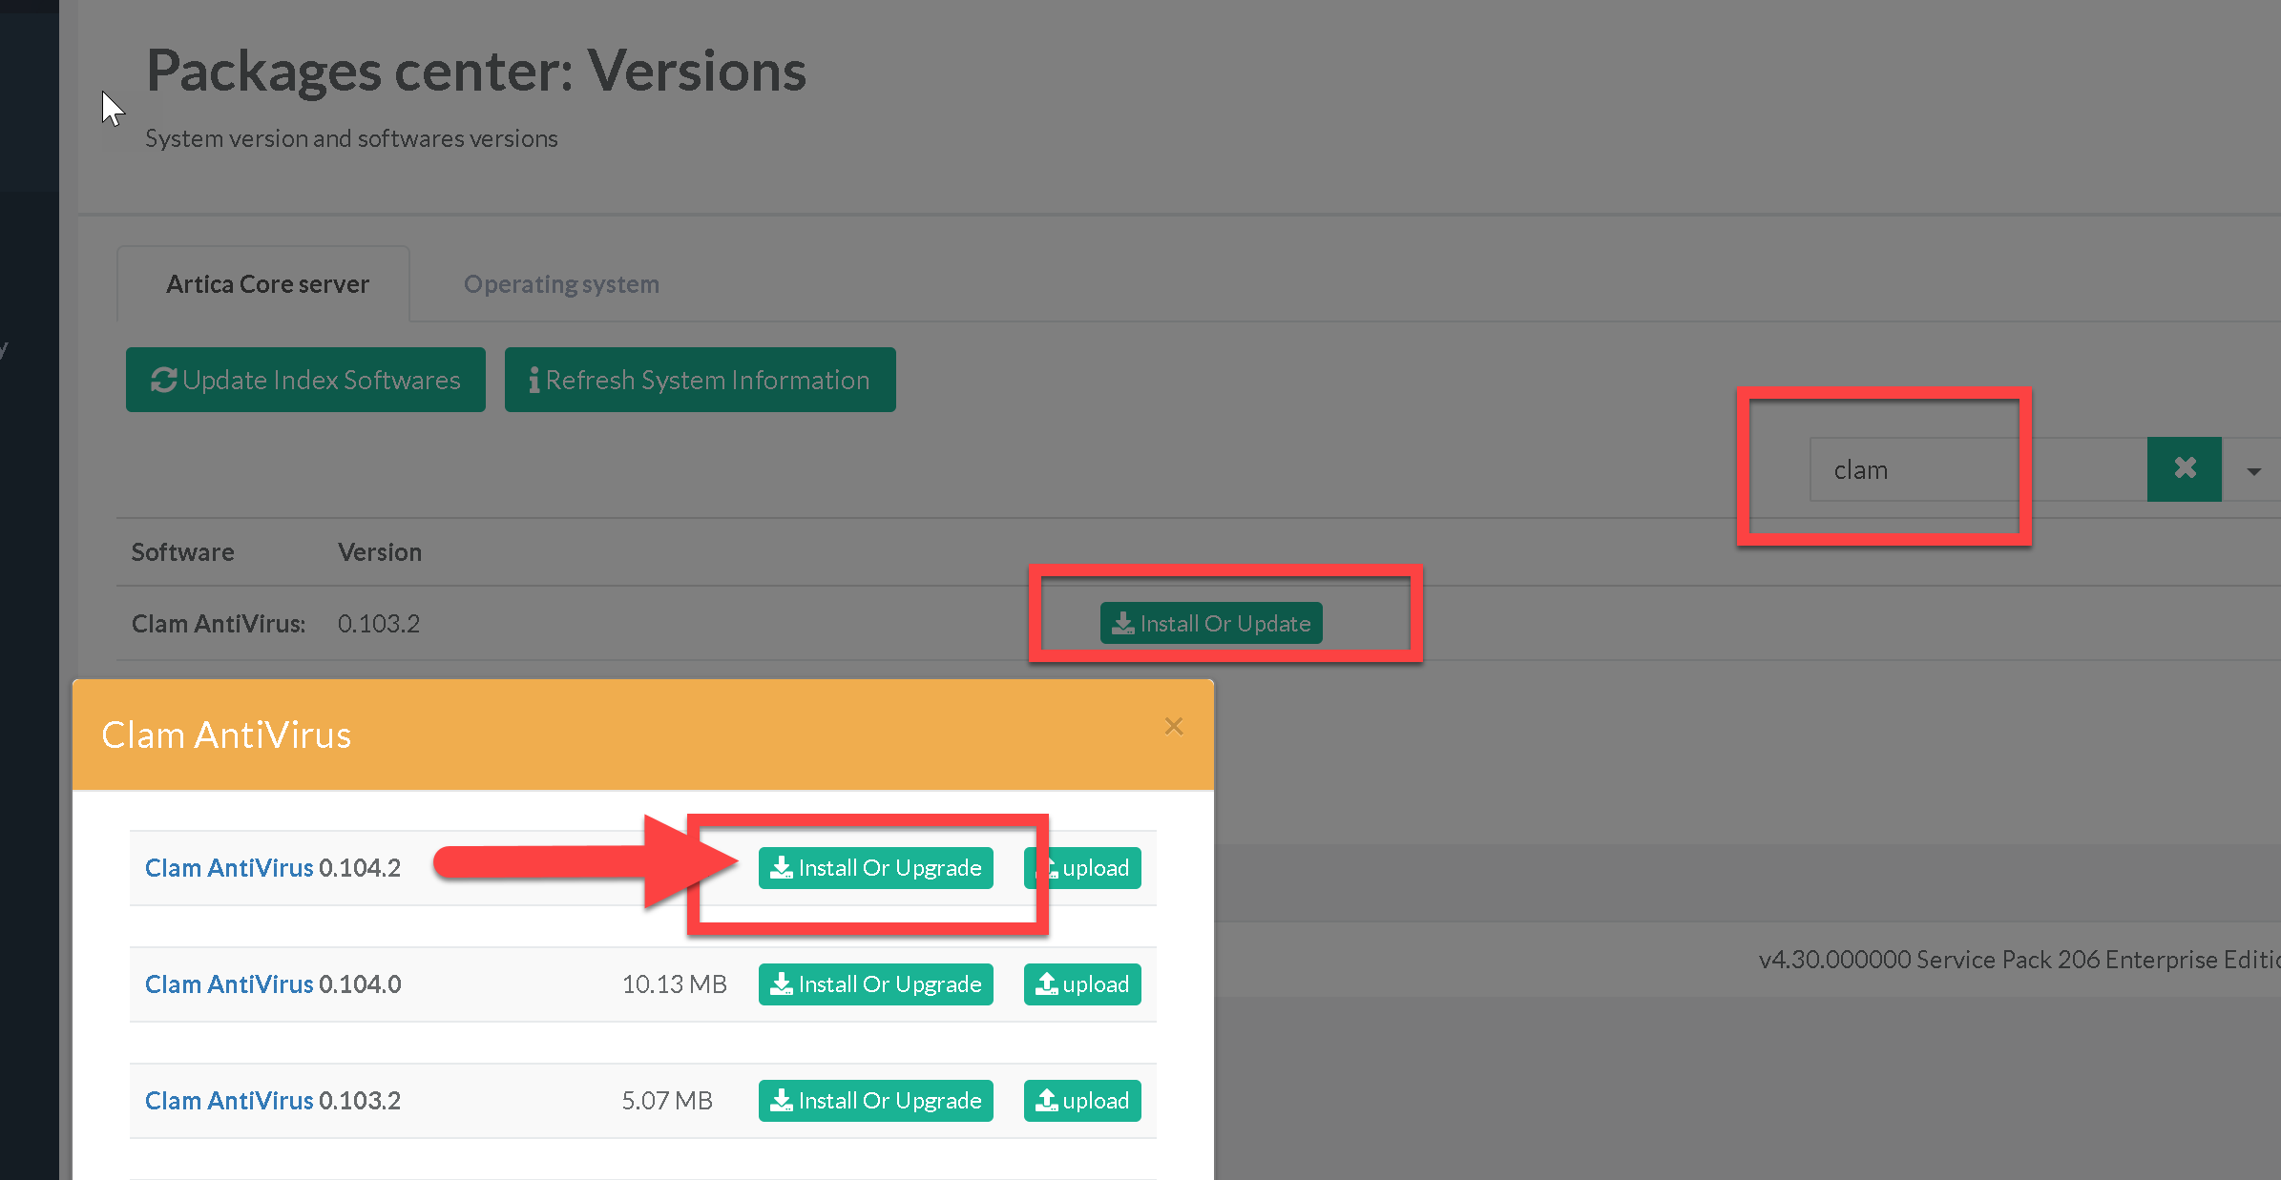Click the Refresh System Information button
Image resolution: width=2281 pixels, height=1180 pixels.
point(700,380)
